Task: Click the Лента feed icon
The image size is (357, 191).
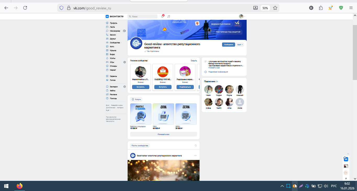Action: tap(107, 27)
